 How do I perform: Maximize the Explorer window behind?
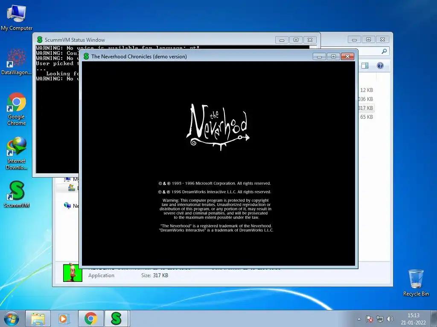(368, 40)
